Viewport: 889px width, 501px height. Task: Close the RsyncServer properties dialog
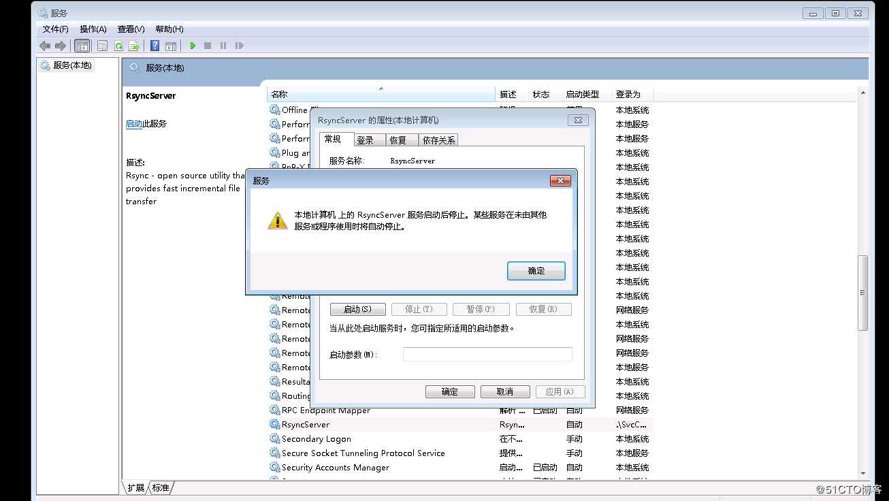[x=578, y=120]
